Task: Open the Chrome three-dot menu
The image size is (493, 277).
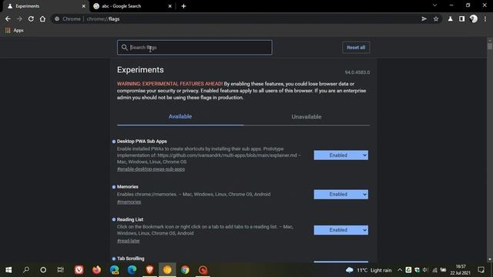Action: tap(485, 18)
